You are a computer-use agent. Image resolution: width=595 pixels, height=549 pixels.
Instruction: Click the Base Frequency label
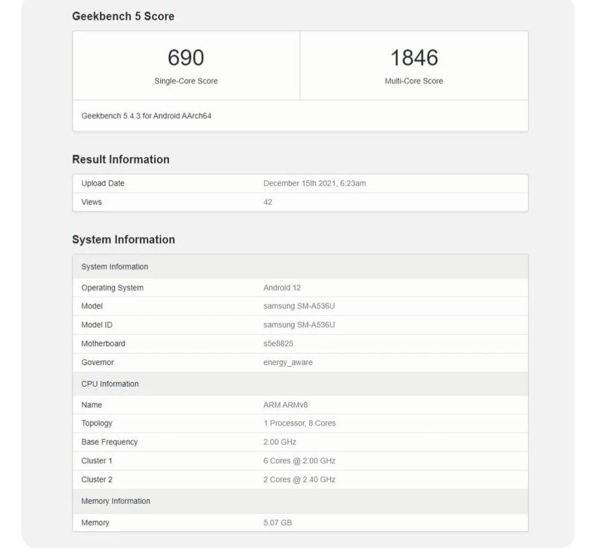109,442
